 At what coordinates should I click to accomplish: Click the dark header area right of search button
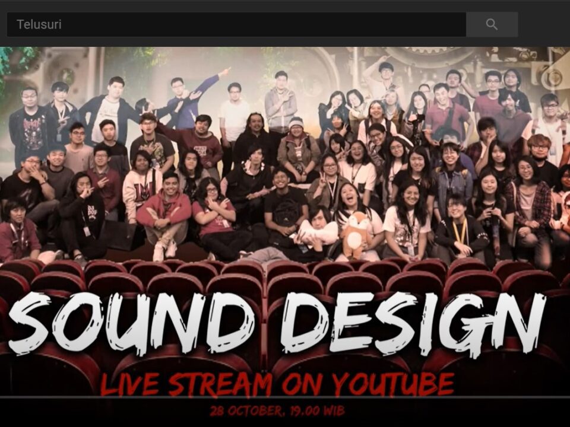543,24
